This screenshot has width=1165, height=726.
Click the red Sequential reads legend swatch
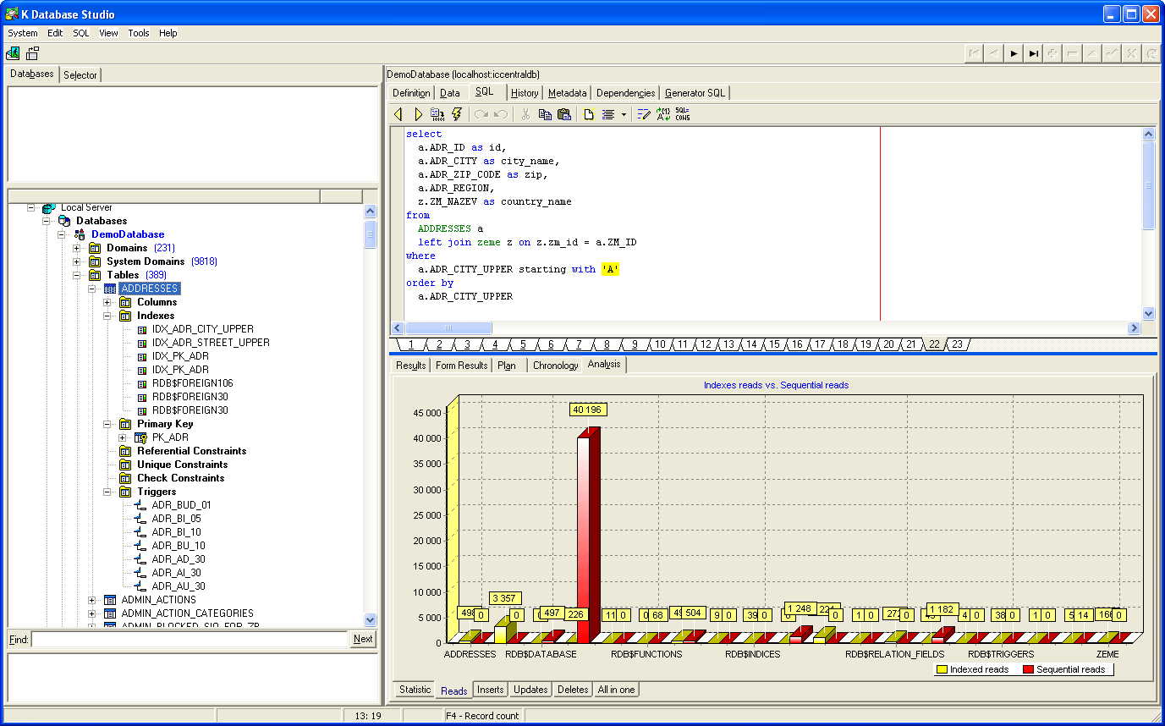click(x=1028, y=669)
